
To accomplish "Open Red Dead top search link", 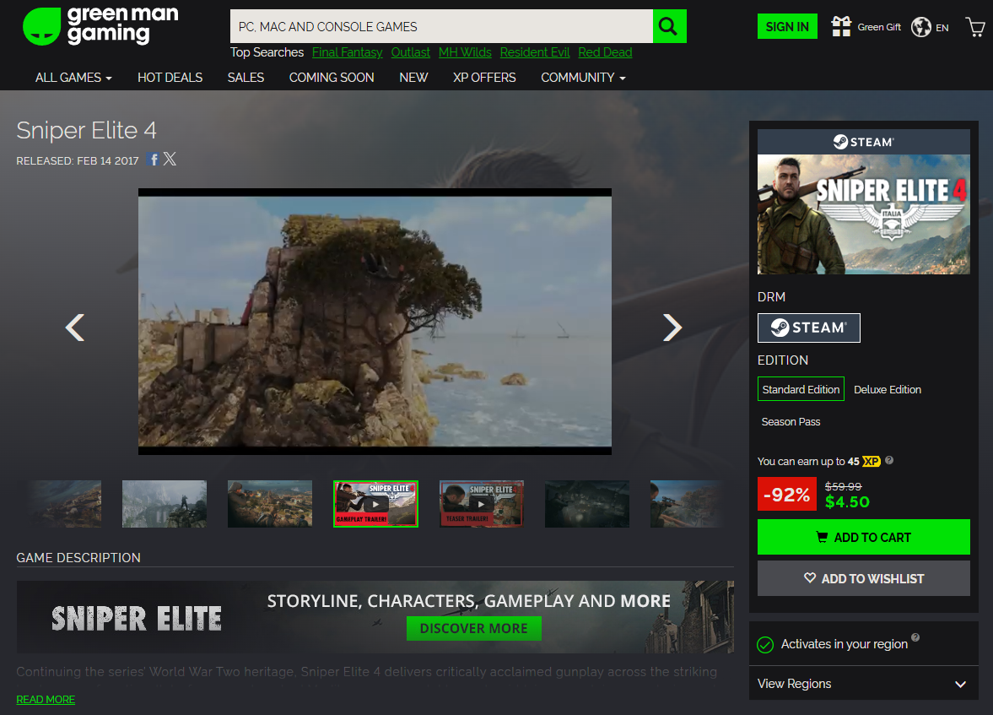I will tap(605, 52).
